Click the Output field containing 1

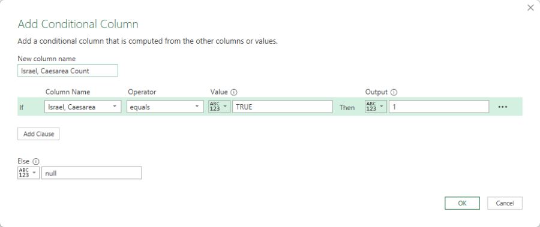[439, 107]
